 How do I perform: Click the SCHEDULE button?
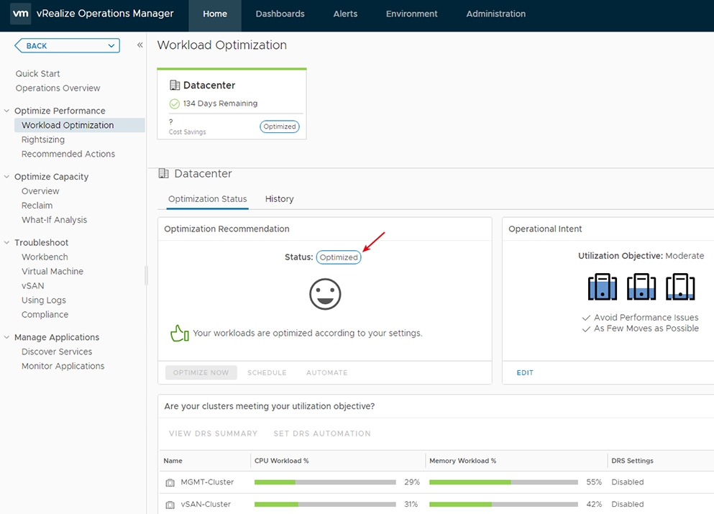click(267, 372)
